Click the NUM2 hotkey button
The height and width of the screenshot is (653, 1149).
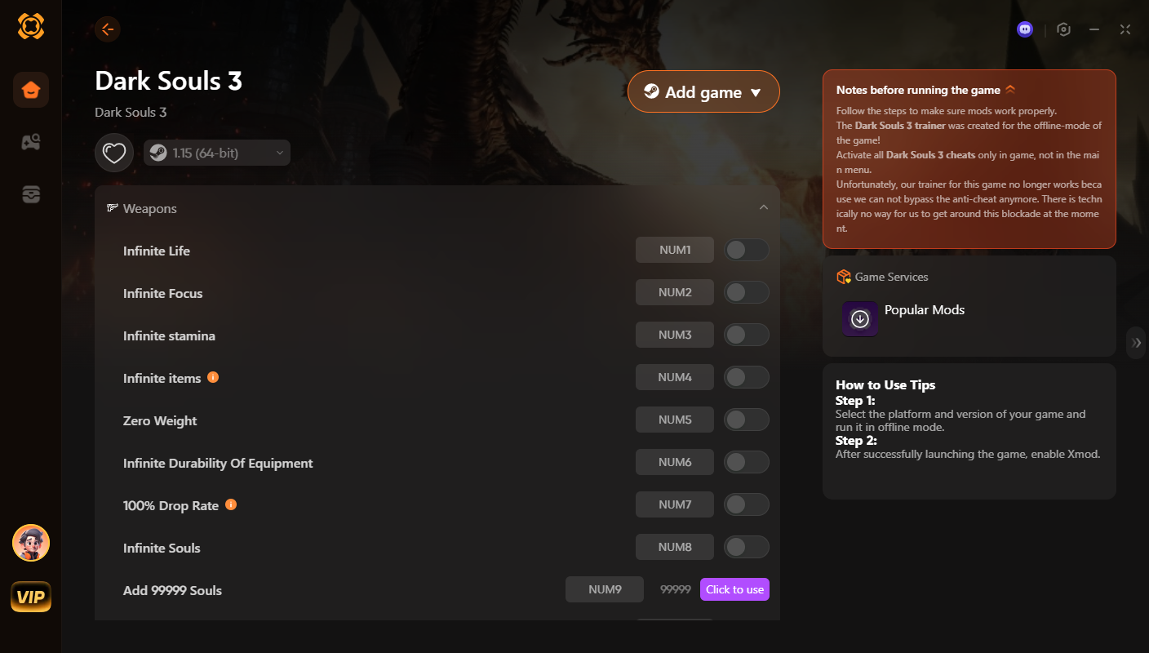click(675, 292)
